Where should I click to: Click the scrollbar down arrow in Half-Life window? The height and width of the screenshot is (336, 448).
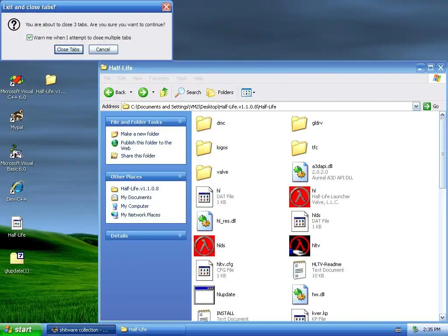(x=442, y=318)
